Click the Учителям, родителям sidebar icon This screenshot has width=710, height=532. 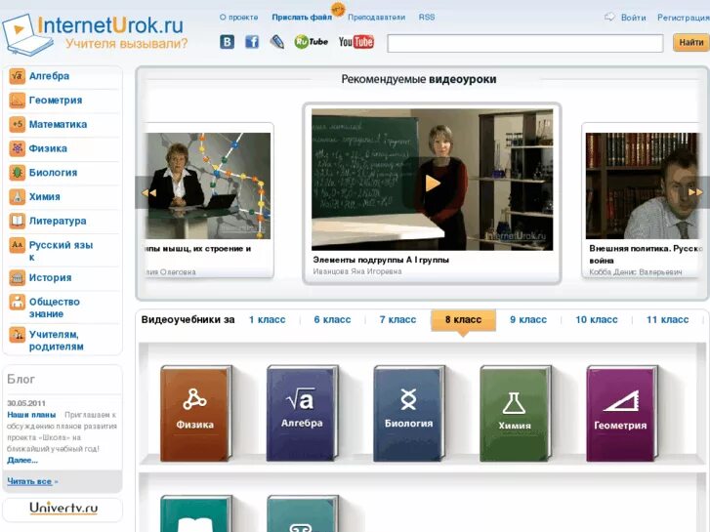pyautogui.click(x=18, y=335)
